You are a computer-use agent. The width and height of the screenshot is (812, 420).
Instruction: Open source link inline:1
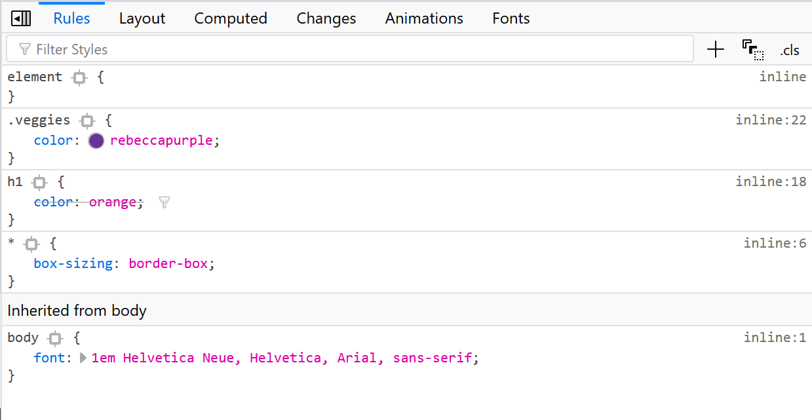coord(775,337)
